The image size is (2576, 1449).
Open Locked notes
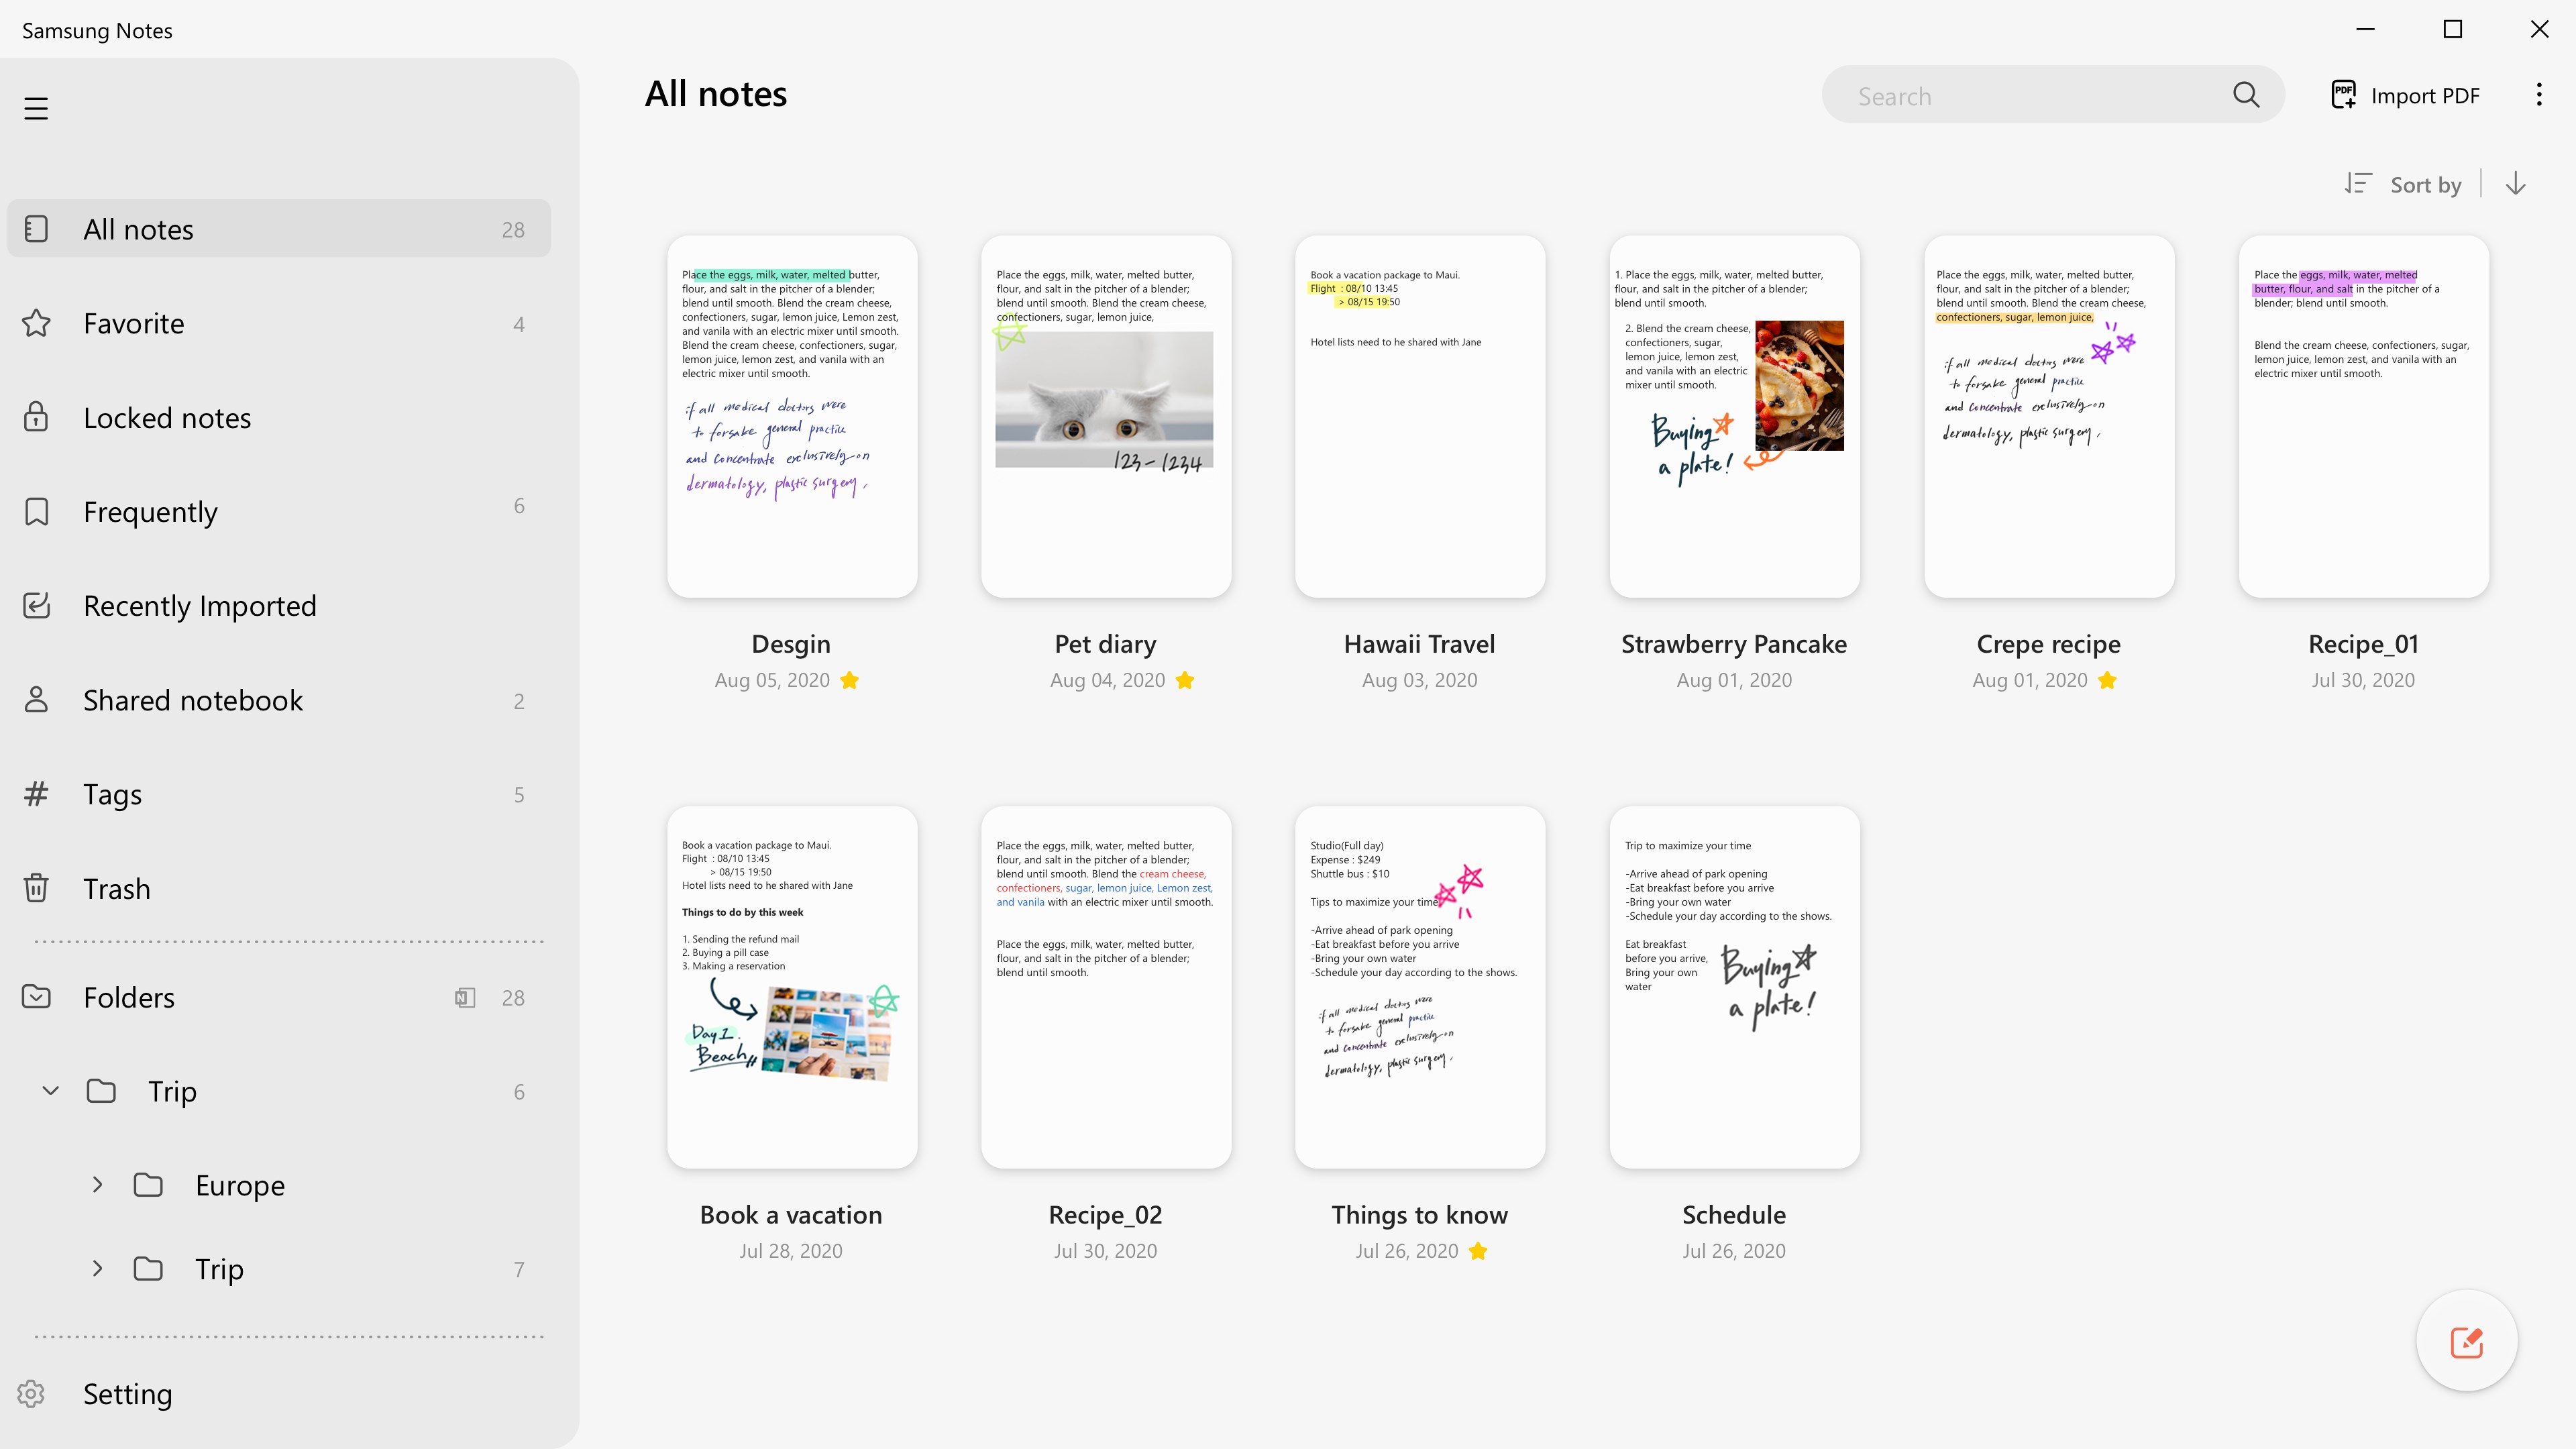(x=167, y=417)
